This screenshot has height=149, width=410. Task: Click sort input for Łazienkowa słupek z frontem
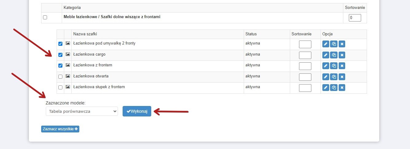[x=305, y=88]
